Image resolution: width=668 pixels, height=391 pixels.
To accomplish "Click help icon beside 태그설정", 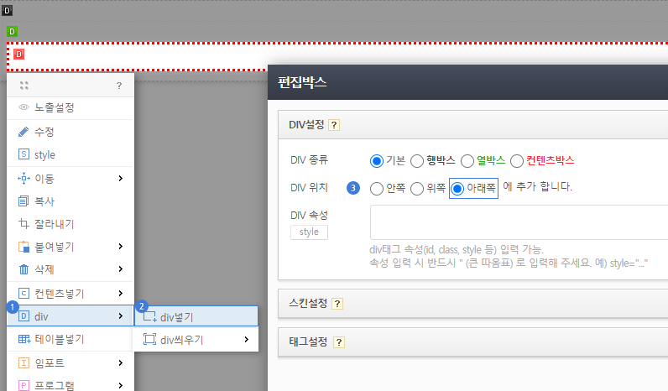I will click(x=339, y=342).
